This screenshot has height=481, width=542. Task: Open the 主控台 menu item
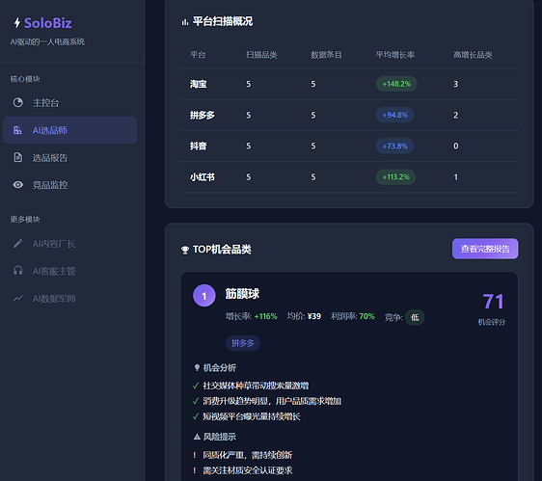pos(70,102)
